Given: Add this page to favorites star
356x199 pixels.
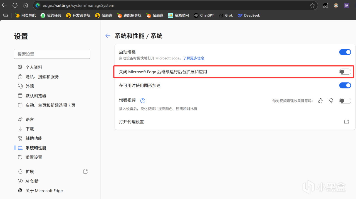Looking at the screenshot, I should (x=312, y=5).
